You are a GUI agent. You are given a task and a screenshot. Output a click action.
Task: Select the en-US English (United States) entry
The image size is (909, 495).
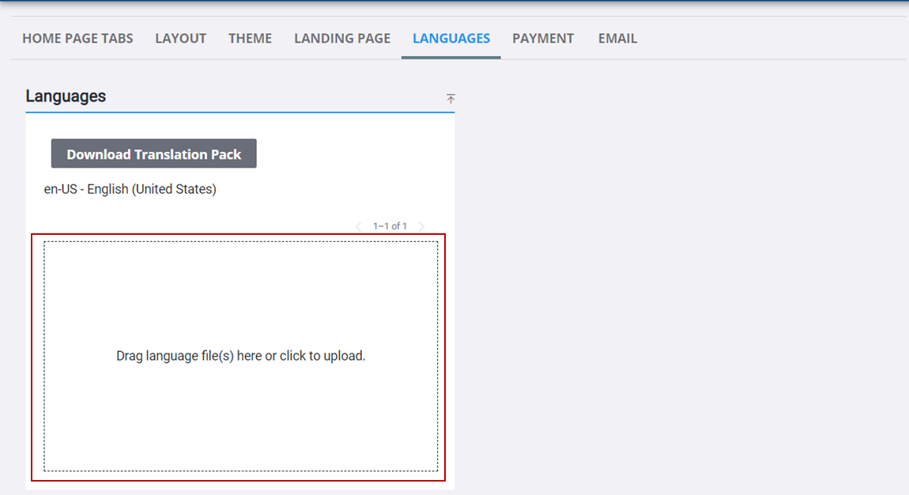pos(130,189)
